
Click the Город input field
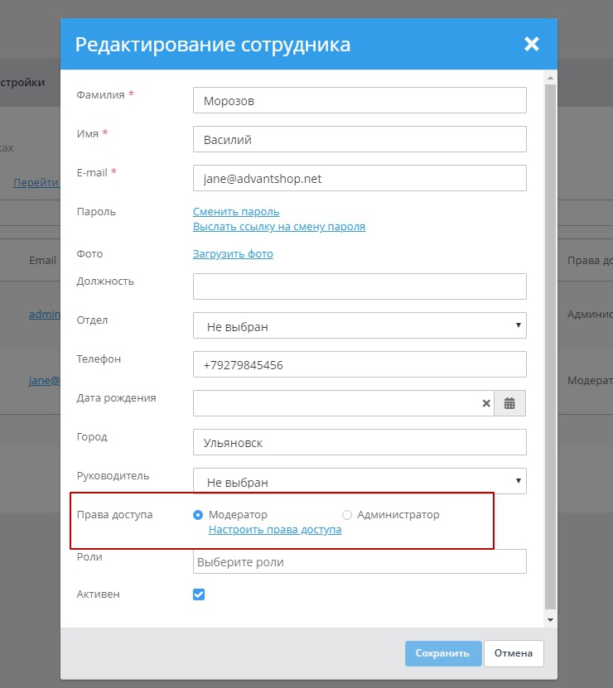tap(360, 442)
